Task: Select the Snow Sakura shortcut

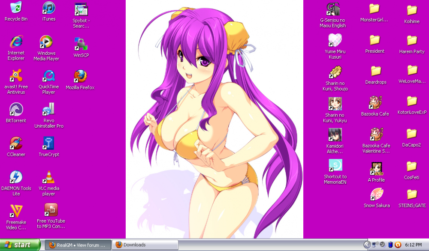Action: (376, 195)
